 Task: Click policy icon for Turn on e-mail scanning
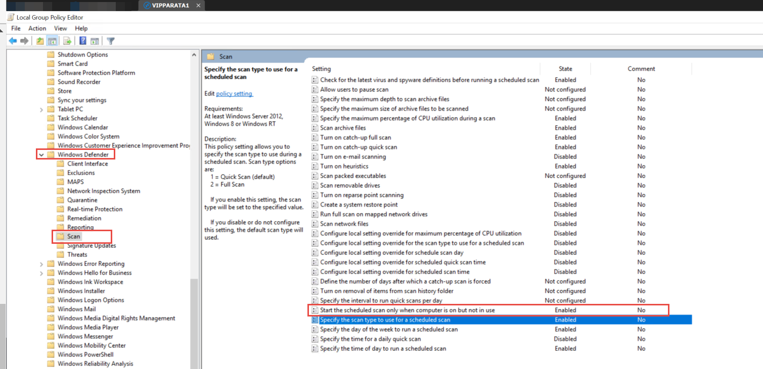click(x=315, y=156)
